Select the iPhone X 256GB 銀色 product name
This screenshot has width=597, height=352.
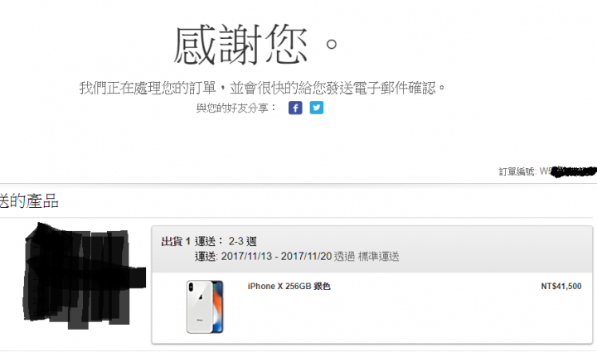pos(289,287)
